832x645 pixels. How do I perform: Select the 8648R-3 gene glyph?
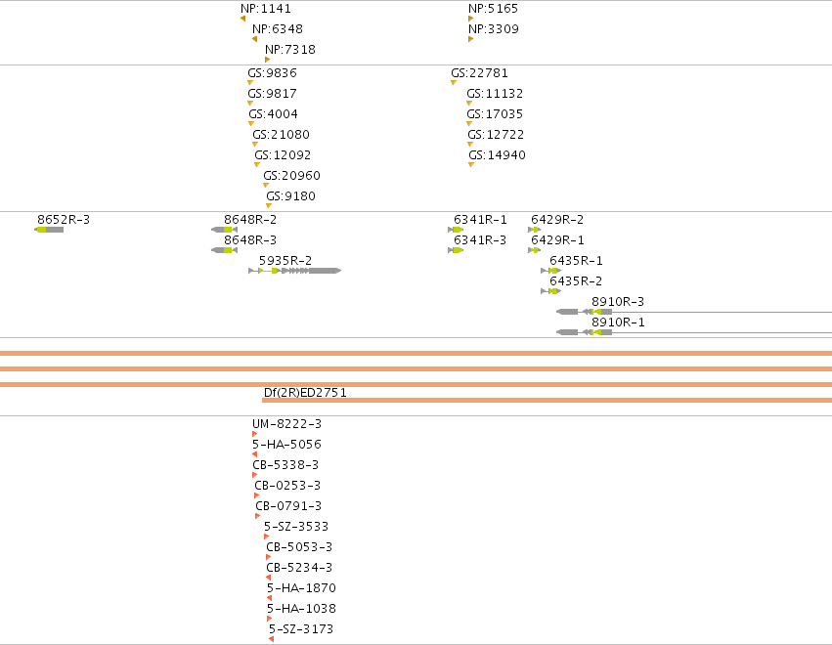point(225,250)
